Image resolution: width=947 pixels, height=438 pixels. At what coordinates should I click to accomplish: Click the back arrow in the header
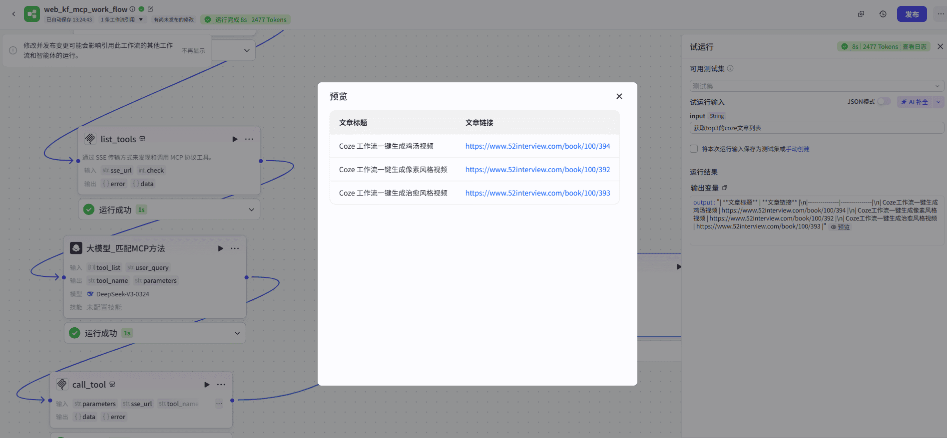13,14
